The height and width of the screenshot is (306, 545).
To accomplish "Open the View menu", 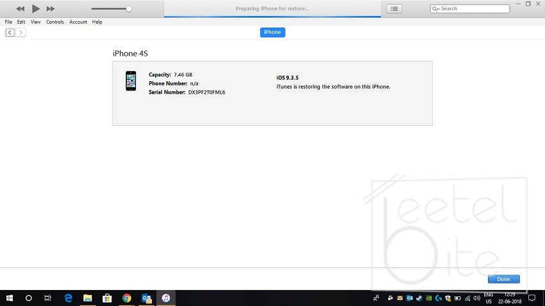I will (35, 22).
